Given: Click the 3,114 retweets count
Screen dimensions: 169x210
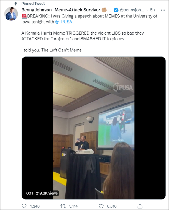Looking at the screenshot, I should click(73, 206).
